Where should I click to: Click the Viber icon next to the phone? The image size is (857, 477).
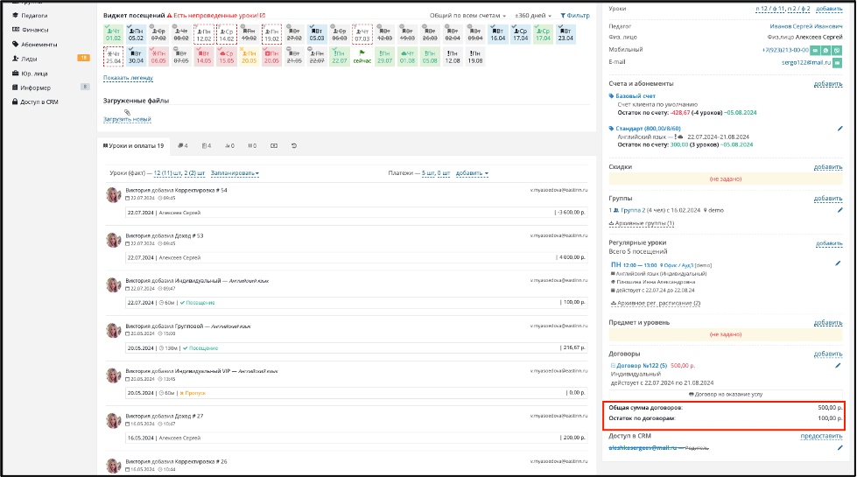(837, 50)
